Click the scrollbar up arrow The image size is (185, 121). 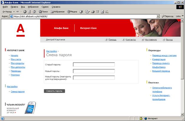[182, 21]
